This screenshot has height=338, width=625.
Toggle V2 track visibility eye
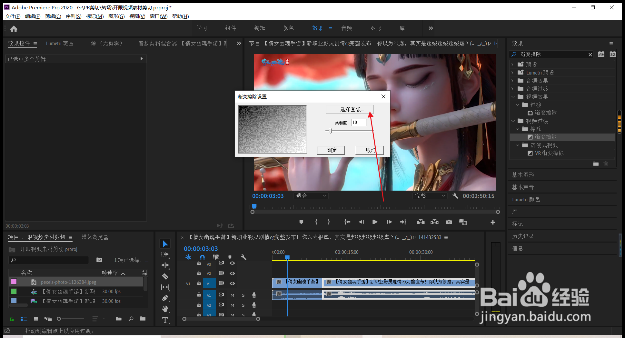click(232, 273)
